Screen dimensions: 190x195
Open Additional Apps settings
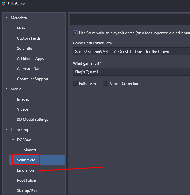30,59
